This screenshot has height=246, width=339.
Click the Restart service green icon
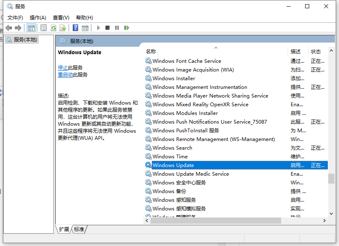[x=127, y=28]
